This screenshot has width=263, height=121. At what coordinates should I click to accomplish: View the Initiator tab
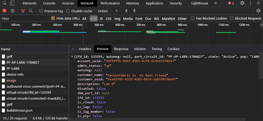pyautogui.click(x=140, y=49)
